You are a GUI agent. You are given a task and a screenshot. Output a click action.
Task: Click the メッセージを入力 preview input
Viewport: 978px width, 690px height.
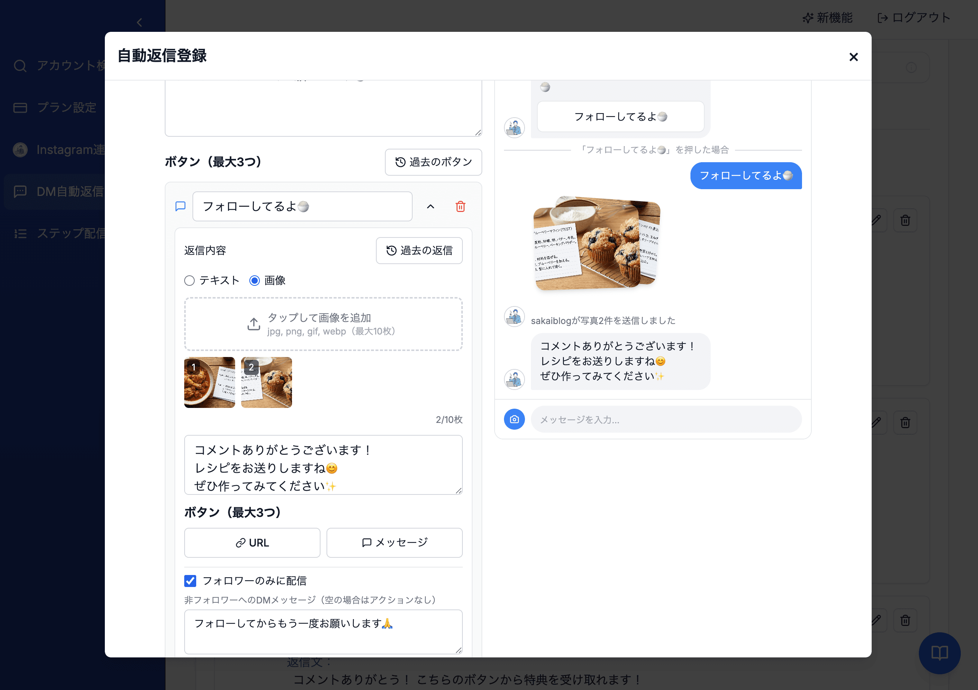coord(666,420)
